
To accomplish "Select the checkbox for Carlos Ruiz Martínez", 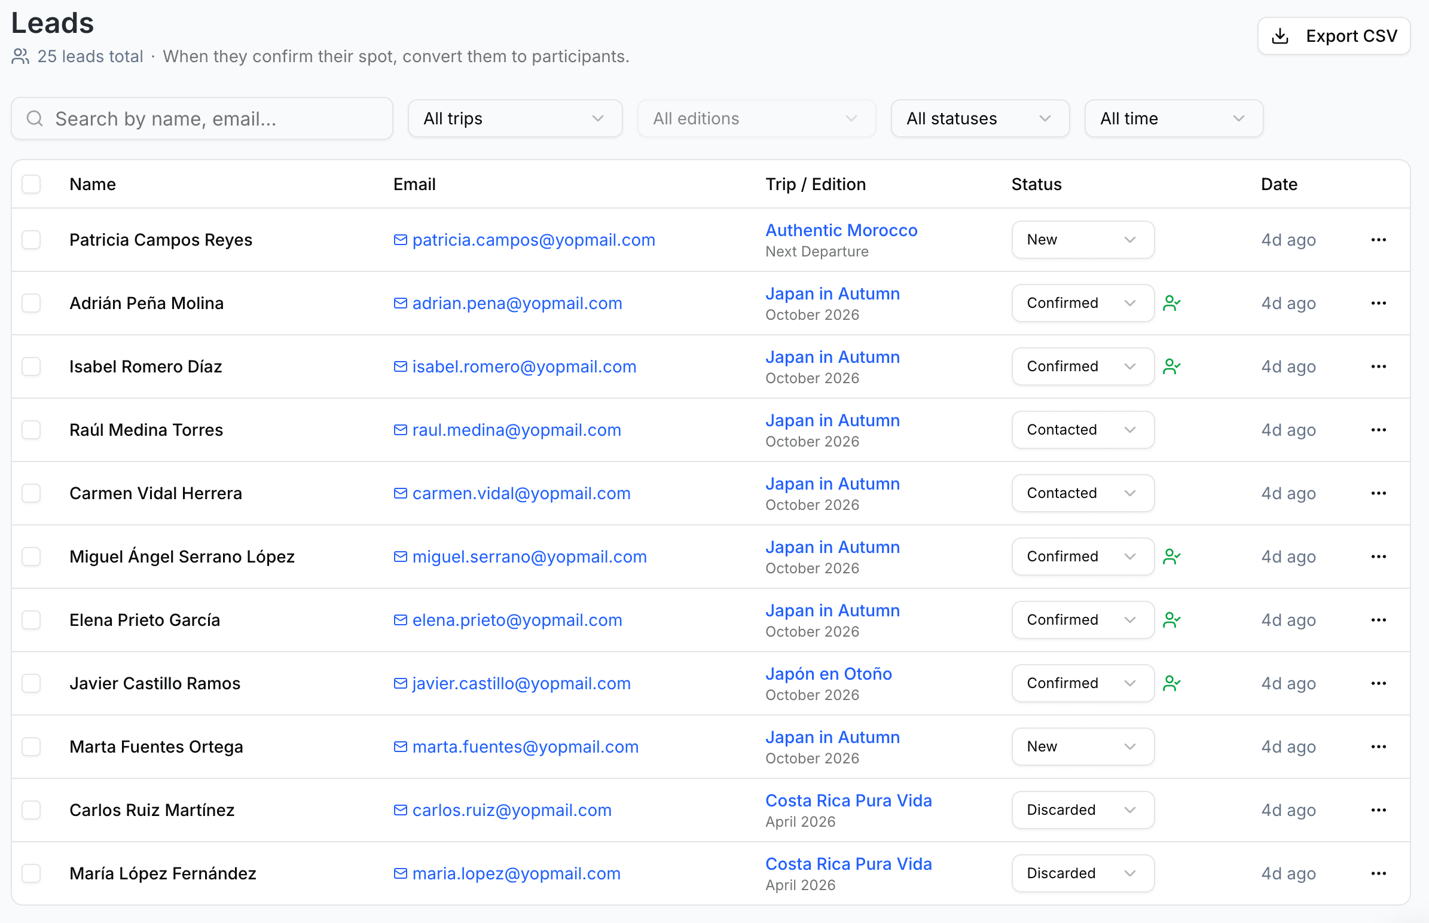I will tap(31, 810).
